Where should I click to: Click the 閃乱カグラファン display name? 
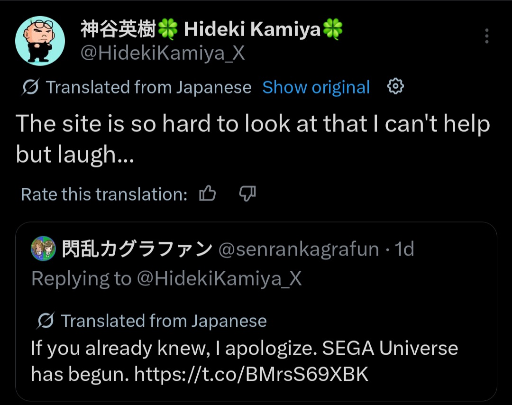tap(137, 249)
